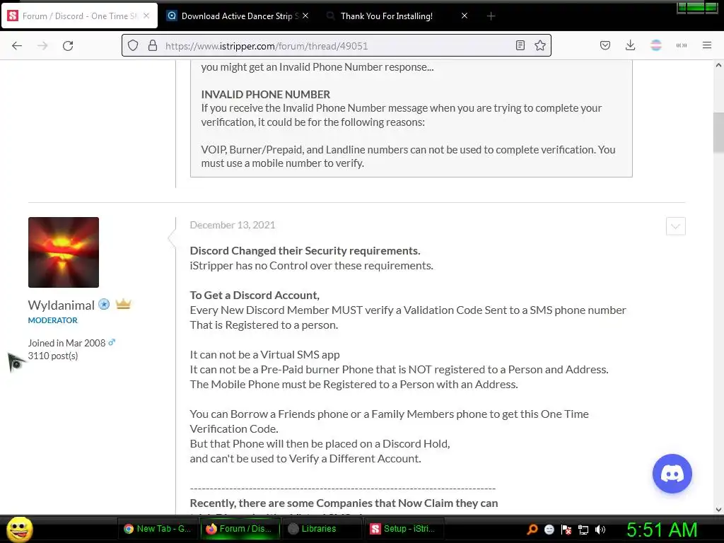Open the smiley face start button

[x=19, y=529]
